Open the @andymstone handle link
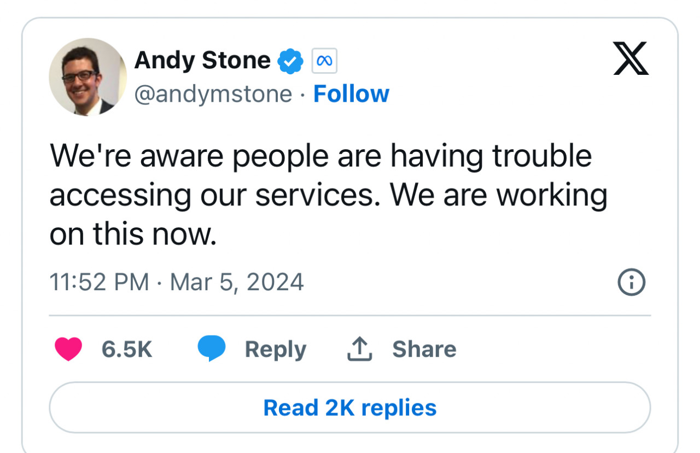 (x=213, y=94)
